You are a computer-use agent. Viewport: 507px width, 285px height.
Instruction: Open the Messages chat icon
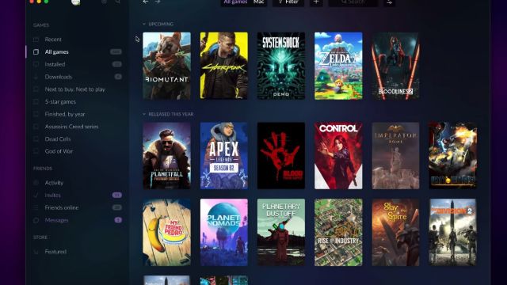36,220
